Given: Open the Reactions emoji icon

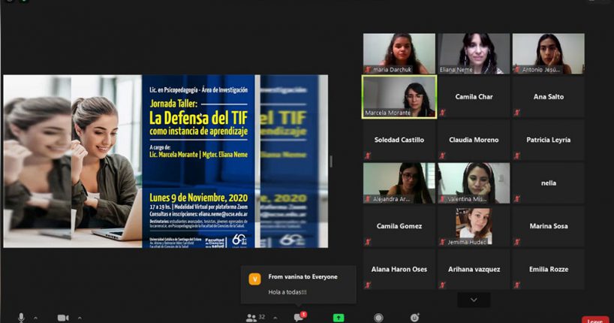Looking at the screenshot, I should (414, 318).
